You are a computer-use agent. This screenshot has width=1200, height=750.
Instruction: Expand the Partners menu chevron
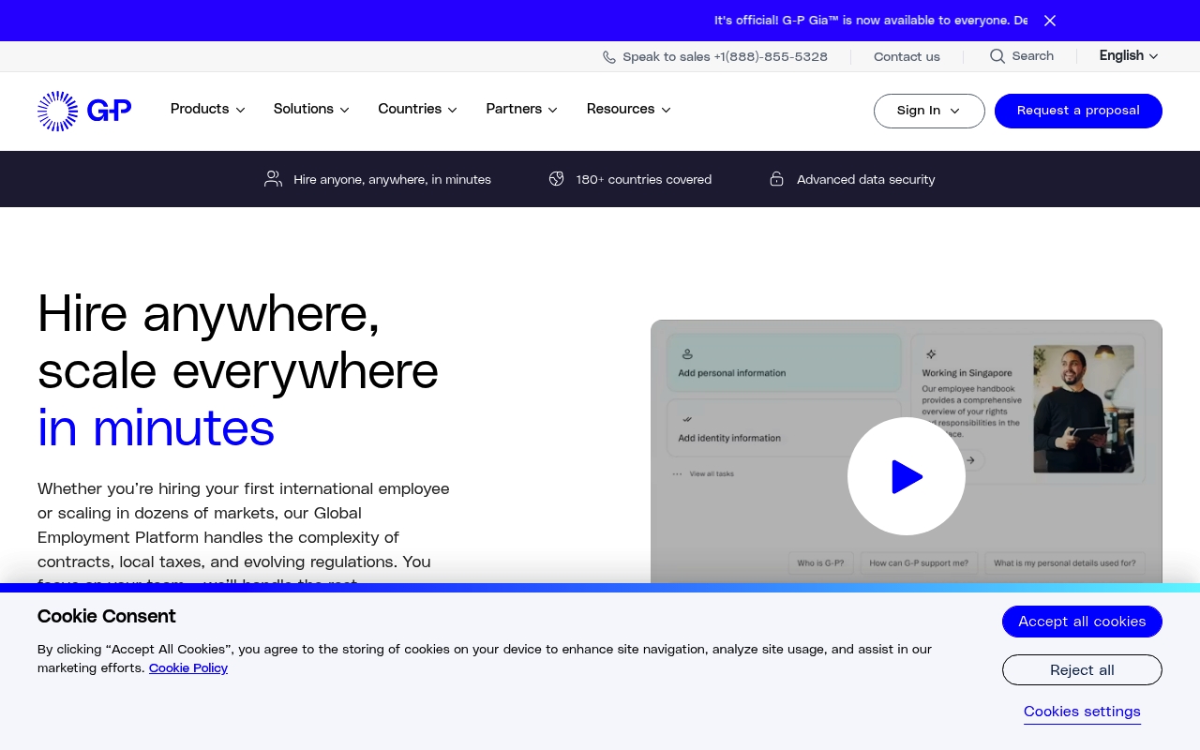(553, 110)
